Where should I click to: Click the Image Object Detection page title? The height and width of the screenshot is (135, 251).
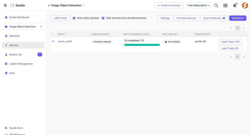tap(66, 6)
